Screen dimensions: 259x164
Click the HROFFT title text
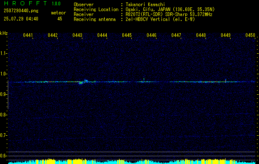26,3
